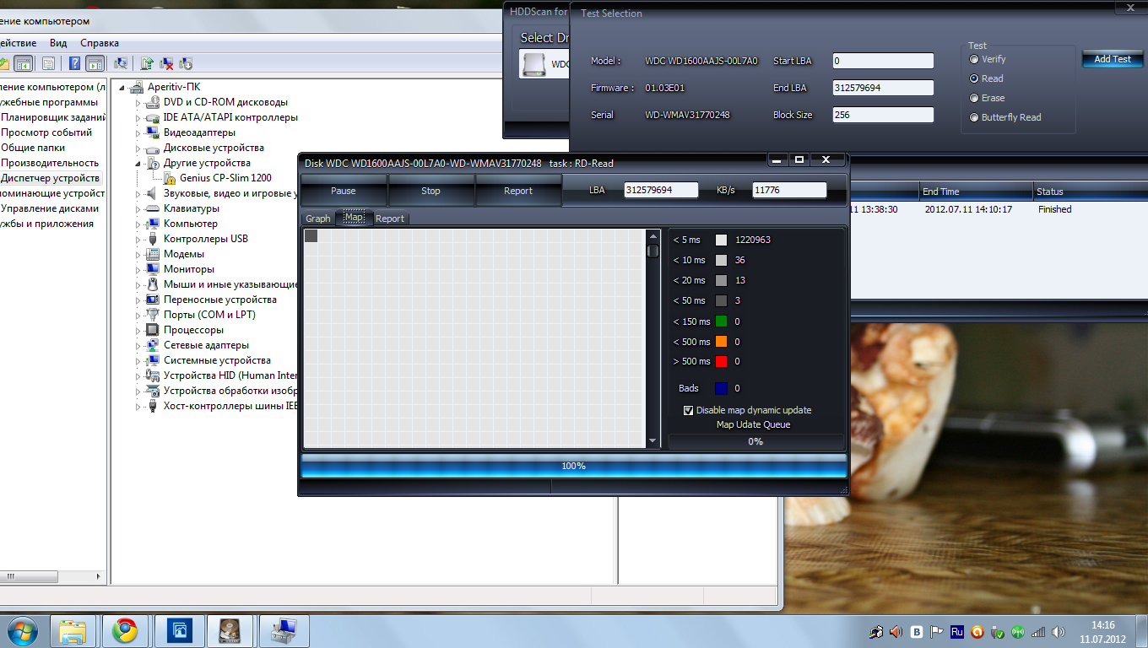Open Windows Explorer from the taskbar
Image resolution: width=1148 pixels, height=648 pixels.
coord(73,630)
